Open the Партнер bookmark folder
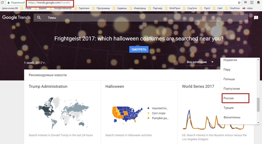The image size is (262, 144). tap(156, 8)
